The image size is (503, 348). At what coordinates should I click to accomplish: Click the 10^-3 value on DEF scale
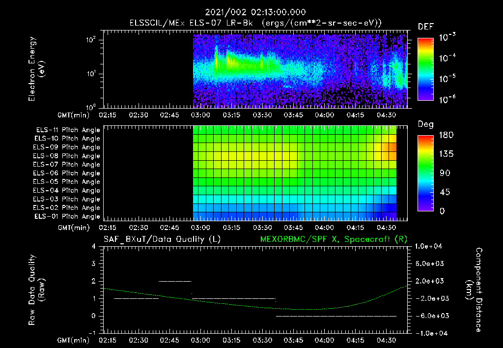[447, 37]
